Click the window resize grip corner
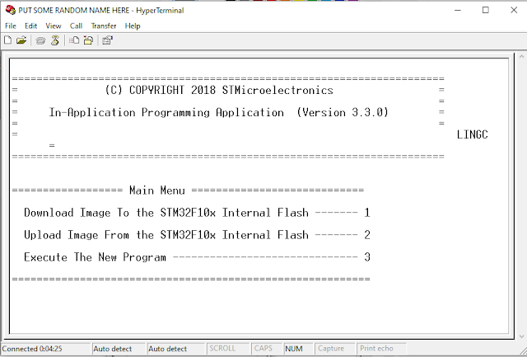Viewport: 527px width, 357px height. (523, 352)
